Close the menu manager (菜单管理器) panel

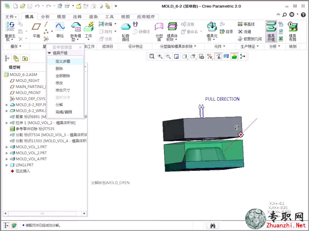[80, 47]
